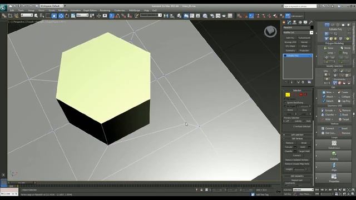Open the Modify command panel tab
This screenshot has width=356, height=200.
click(x=289, y=22)
